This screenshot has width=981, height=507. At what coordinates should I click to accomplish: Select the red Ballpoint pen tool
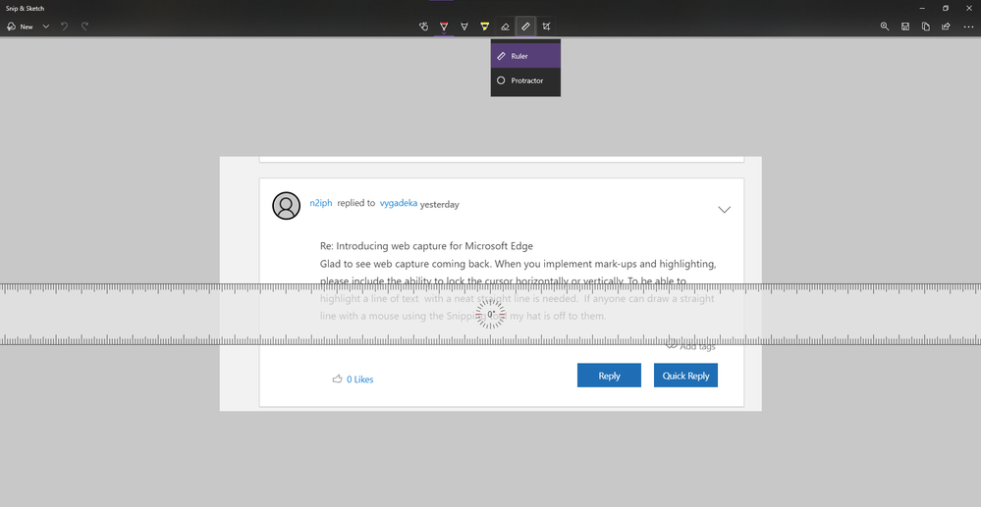444,26
